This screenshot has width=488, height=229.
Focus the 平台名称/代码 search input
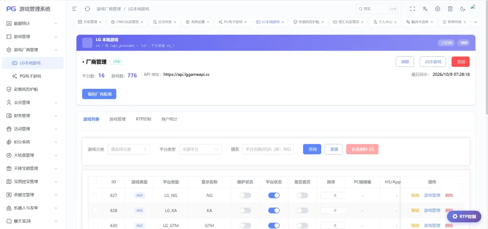[x=268, y=149]
